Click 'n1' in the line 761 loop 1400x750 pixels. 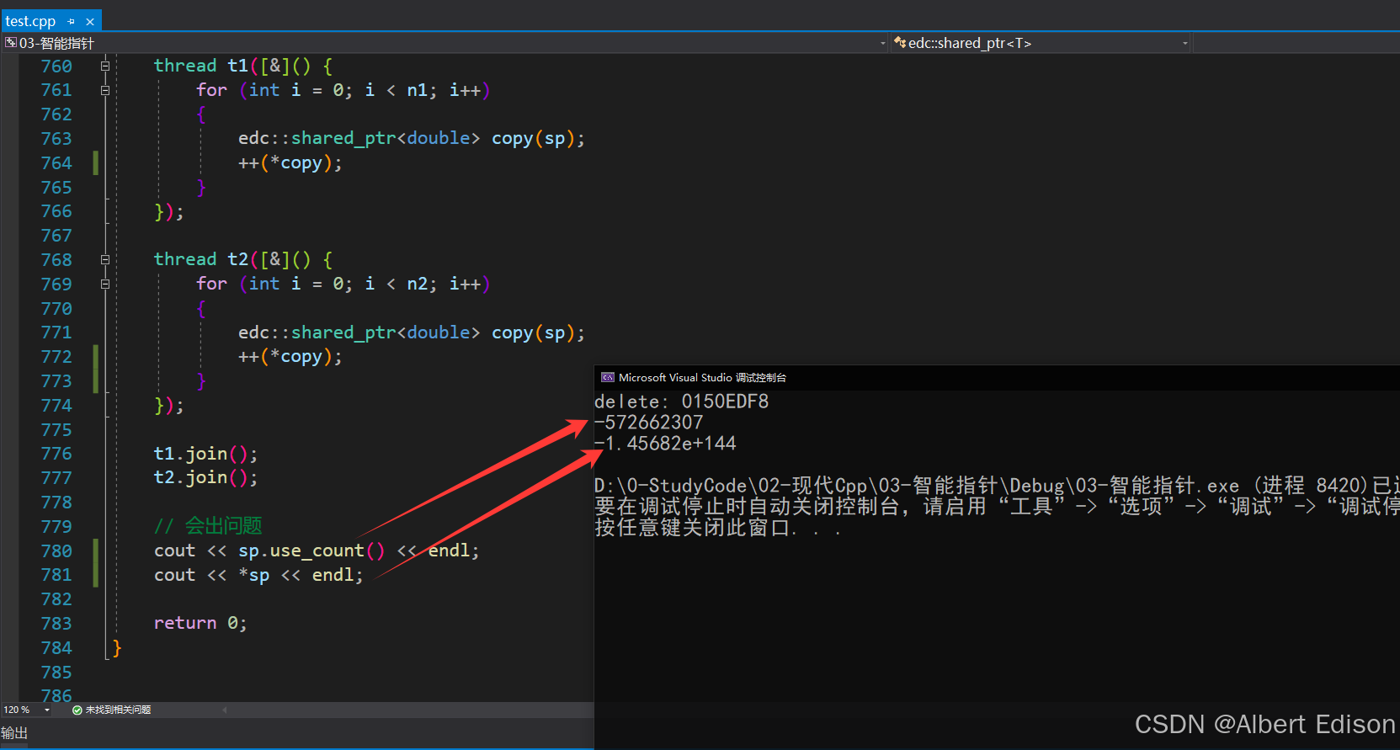point(417,90)
